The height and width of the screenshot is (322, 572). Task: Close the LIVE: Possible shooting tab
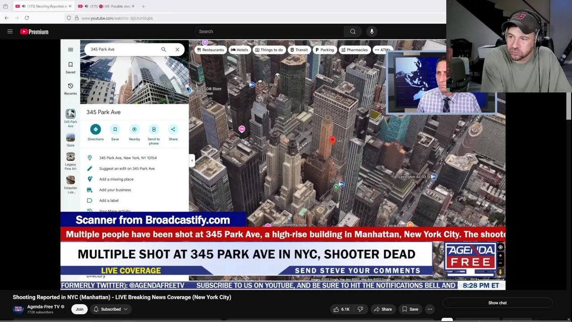coord(134,6)
